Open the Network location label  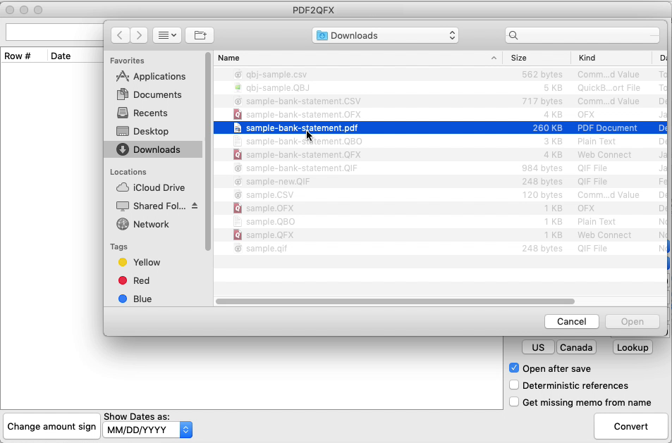coord(151,224)
